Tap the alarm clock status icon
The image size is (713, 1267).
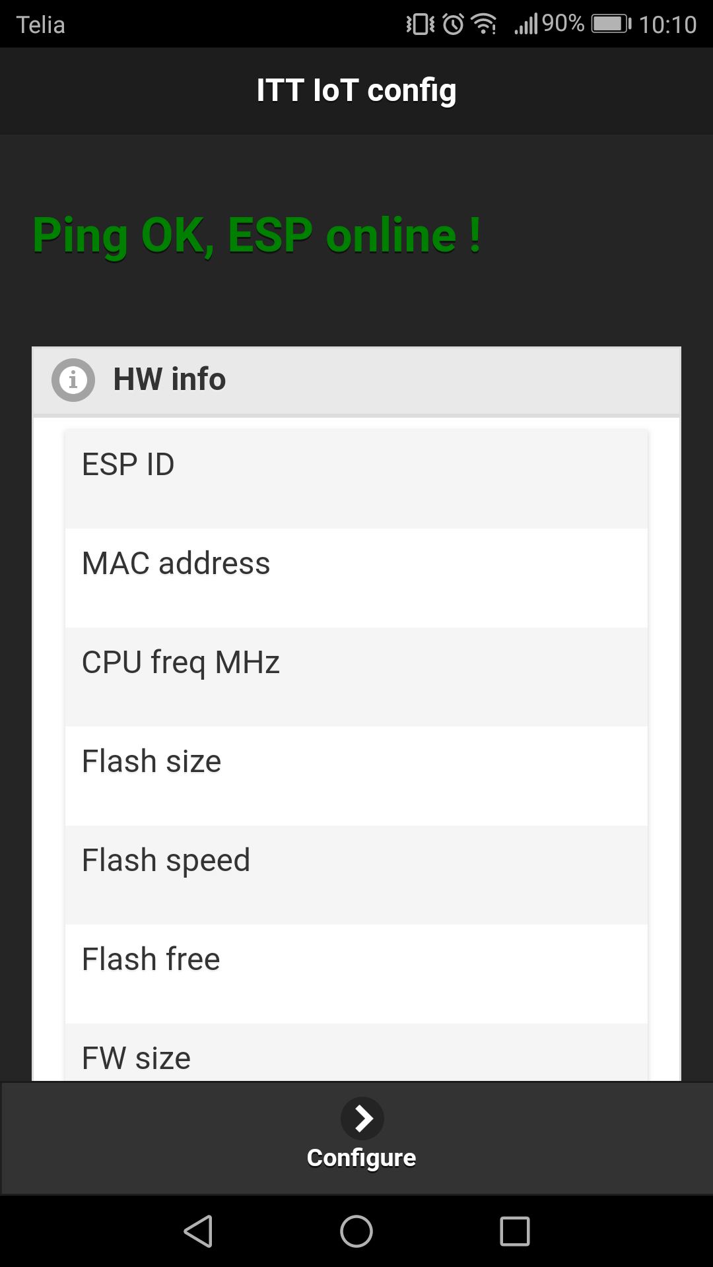[x=453, y=24]
